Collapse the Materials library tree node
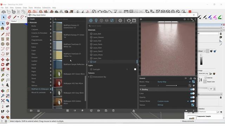The image size is (225, 126). tap(28, 22)
